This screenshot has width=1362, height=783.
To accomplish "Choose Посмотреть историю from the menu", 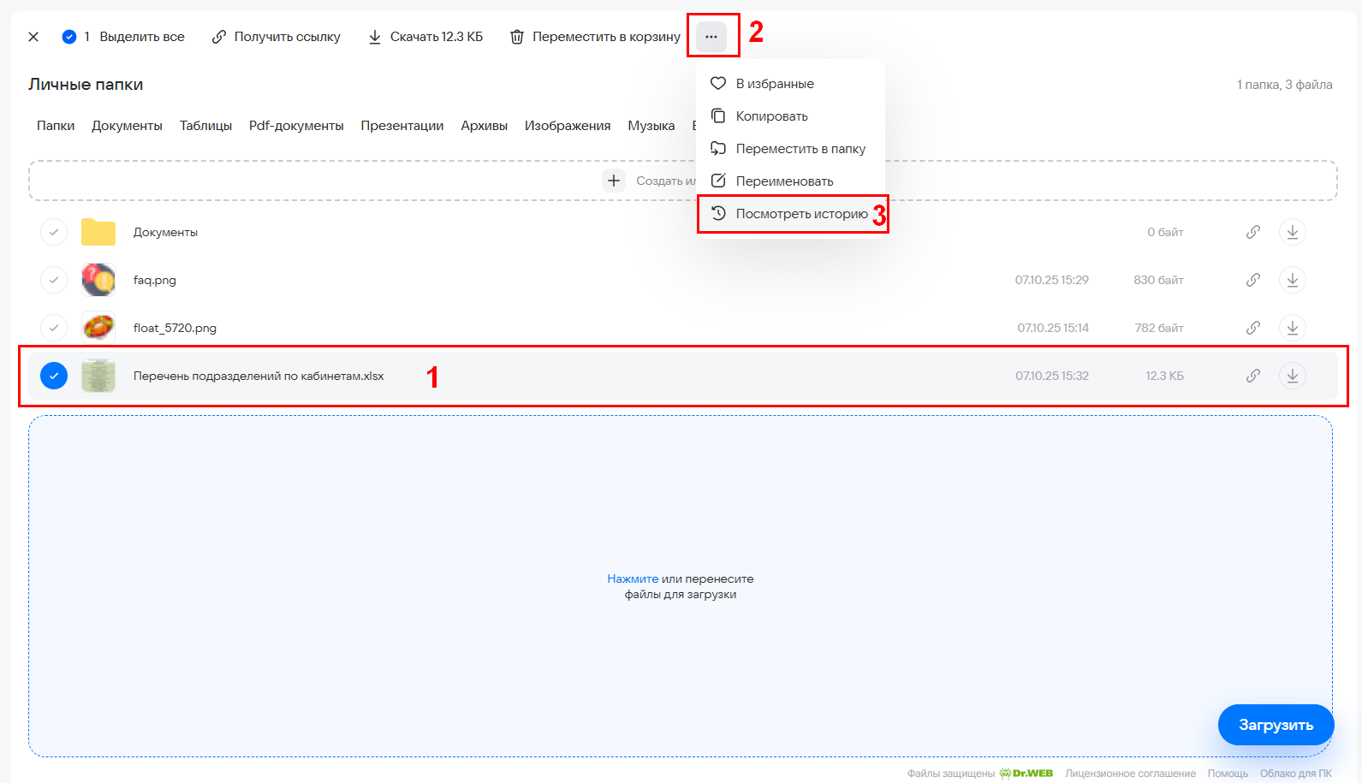I will (x=792, y=214).
